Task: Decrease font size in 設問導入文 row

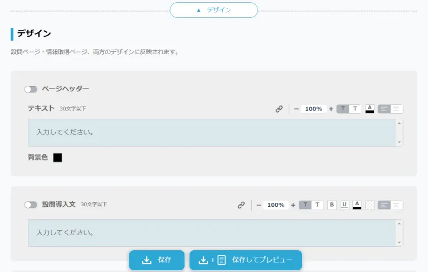Action: (x=259, y=205)
